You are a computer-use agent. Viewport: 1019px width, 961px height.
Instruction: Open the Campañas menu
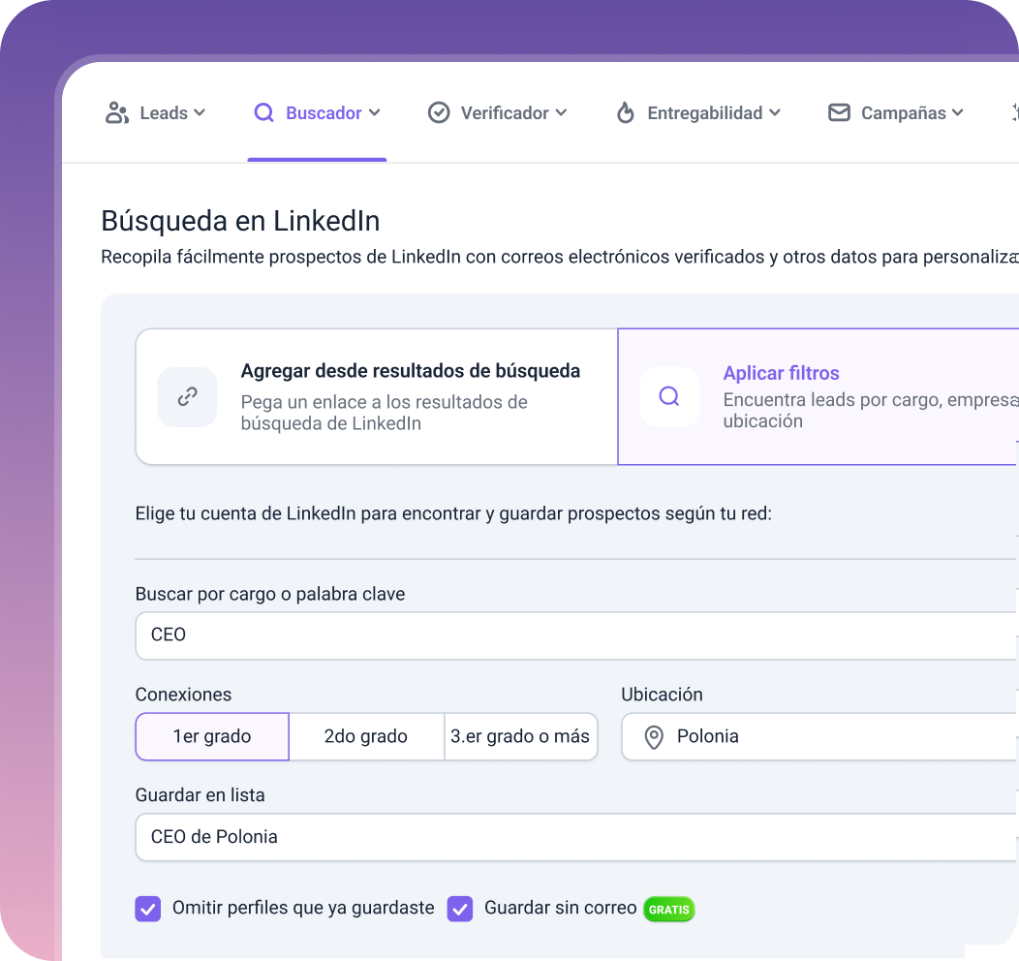point(896,113)
